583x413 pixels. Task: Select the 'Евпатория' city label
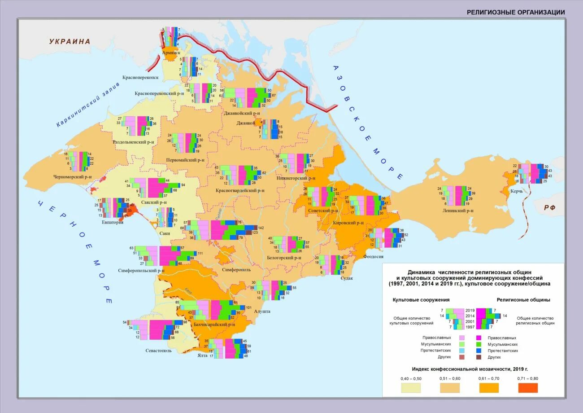coord(113,222)
